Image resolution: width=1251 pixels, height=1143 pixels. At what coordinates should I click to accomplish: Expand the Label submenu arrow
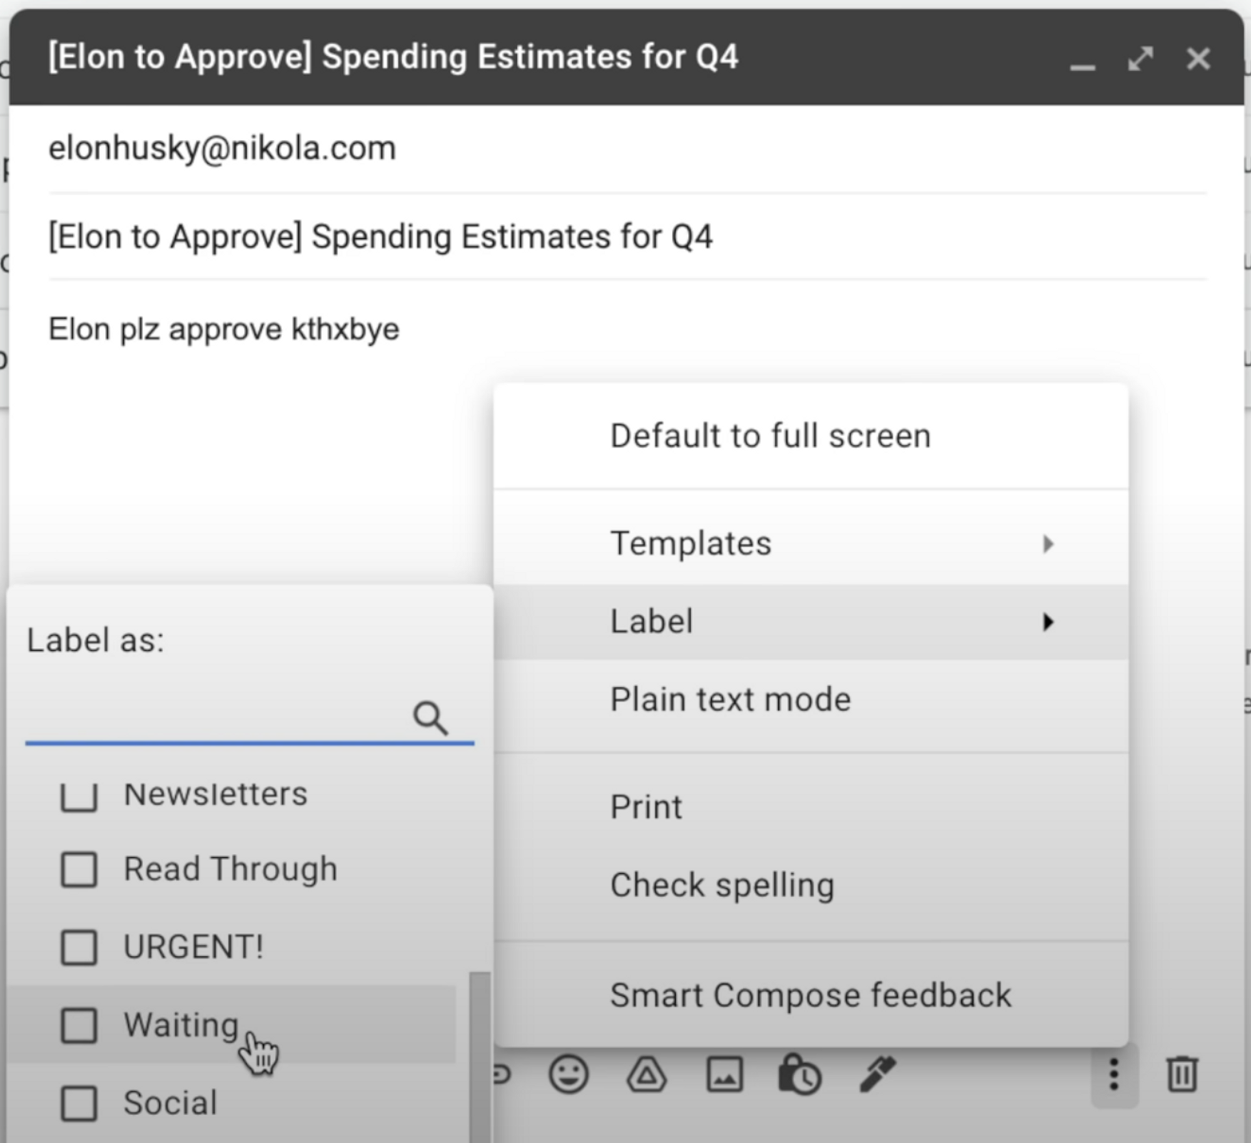pyautogui.click(x=1048, y=622)
